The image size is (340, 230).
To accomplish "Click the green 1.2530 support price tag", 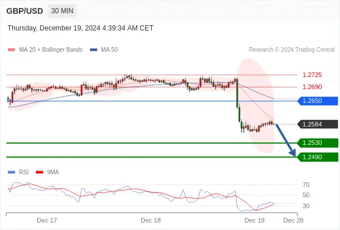I will [x=318, y=143].
